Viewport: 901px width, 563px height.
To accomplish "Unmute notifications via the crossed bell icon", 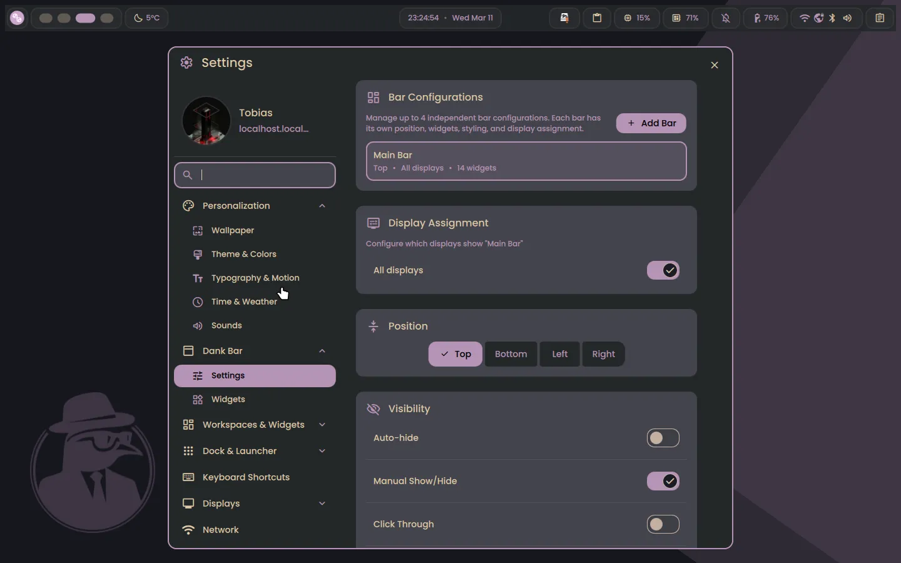I will point(726,18).
